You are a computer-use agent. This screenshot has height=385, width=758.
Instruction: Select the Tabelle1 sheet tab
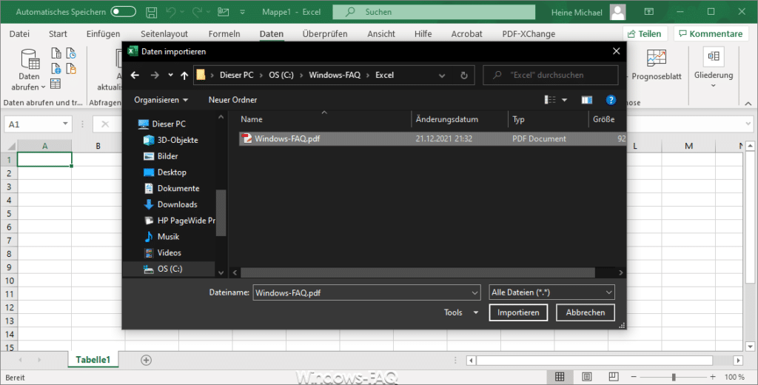click(x=93, y=360)
